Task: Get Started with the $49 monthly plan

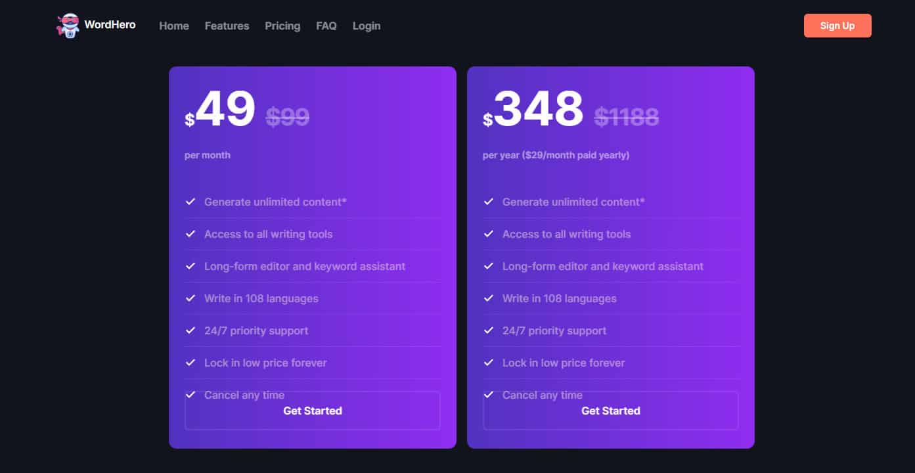Action: pyautogui.click(x=313, y=411)
